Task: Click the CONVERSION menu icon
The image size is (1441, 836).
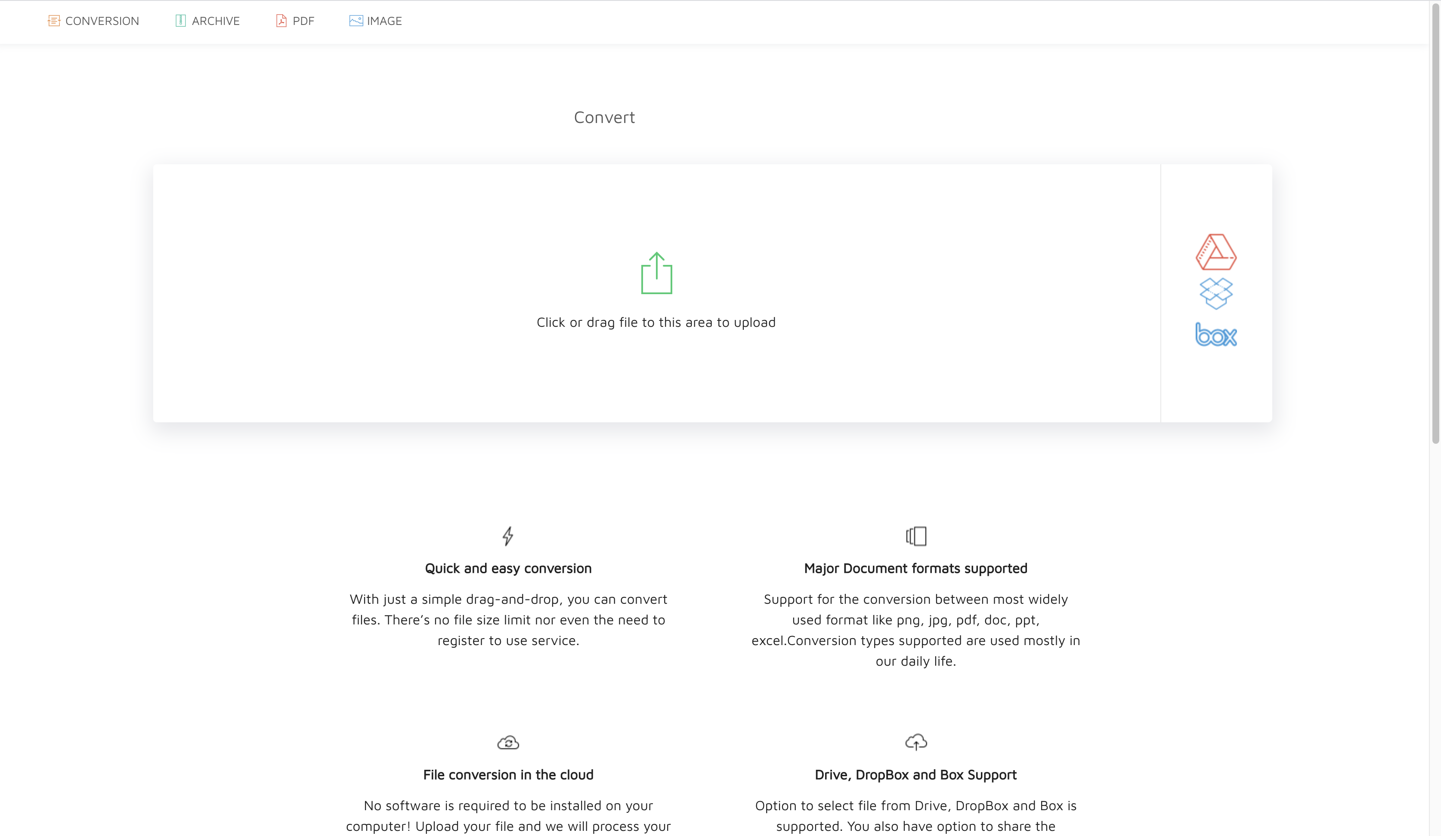Action: 54,20
